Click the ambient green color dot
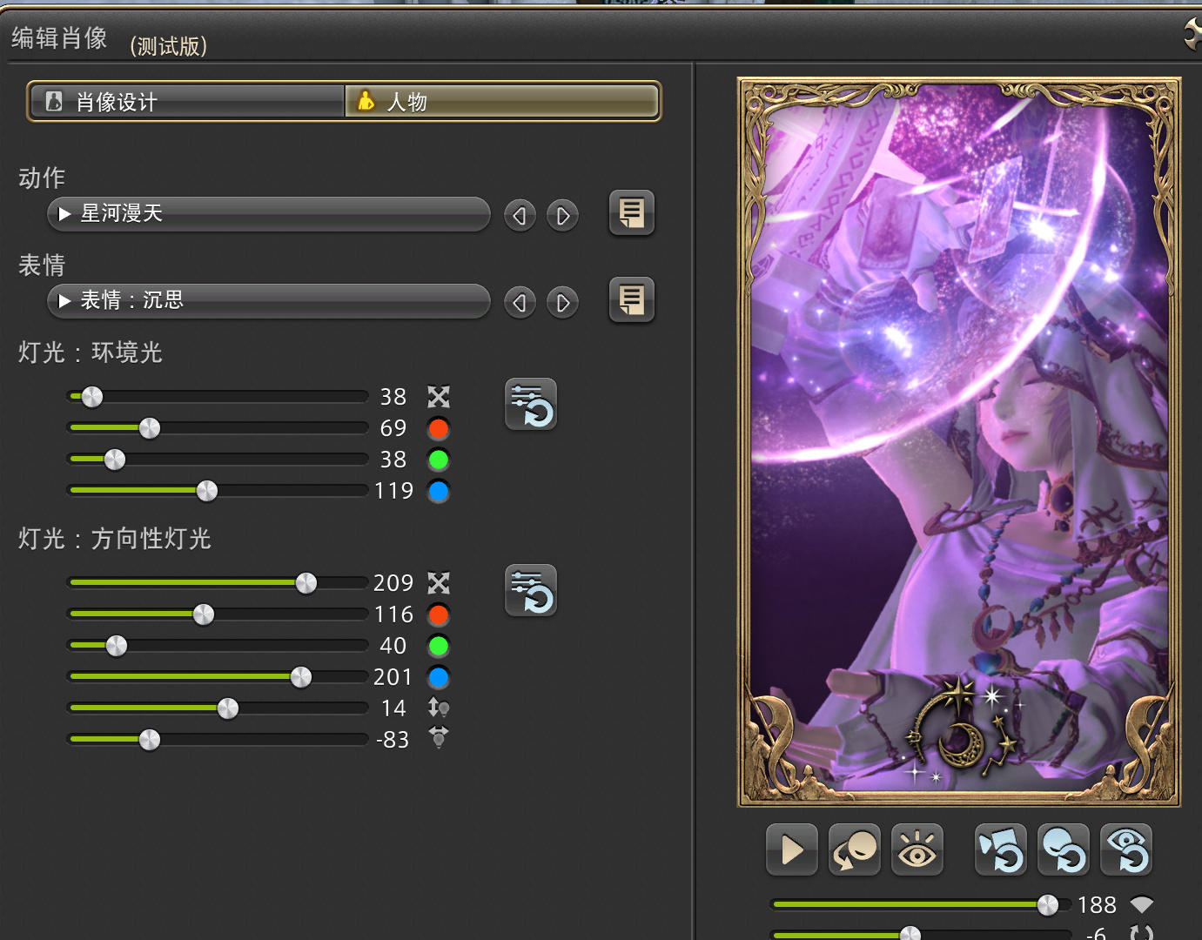 (x=439, y=460)
